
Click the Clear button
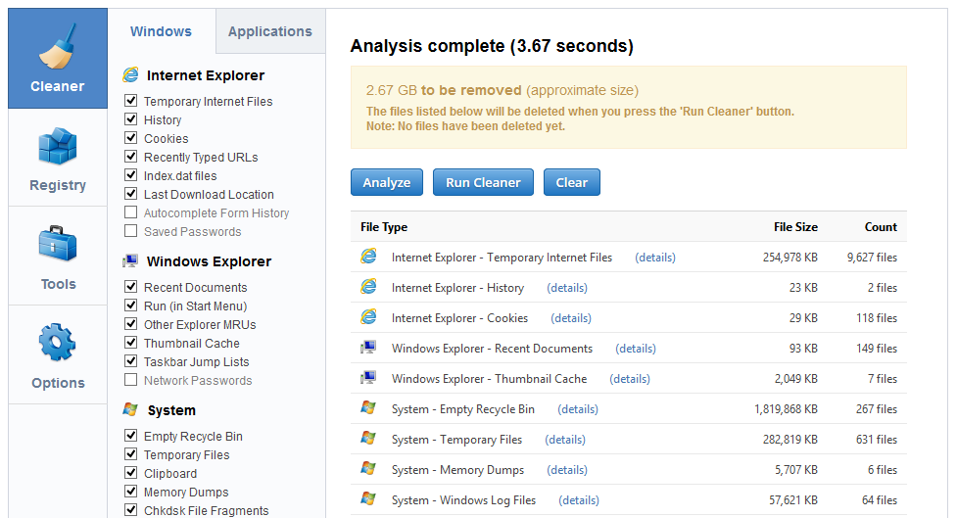click(572, 182)
